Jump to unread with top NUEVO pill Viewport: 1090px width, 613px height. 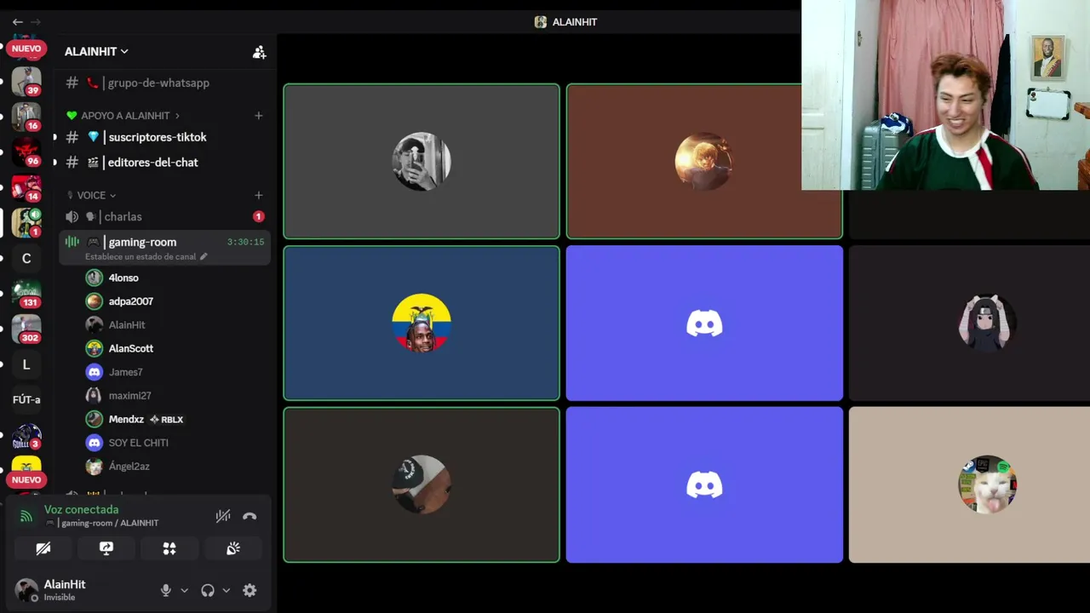(26, 49)
